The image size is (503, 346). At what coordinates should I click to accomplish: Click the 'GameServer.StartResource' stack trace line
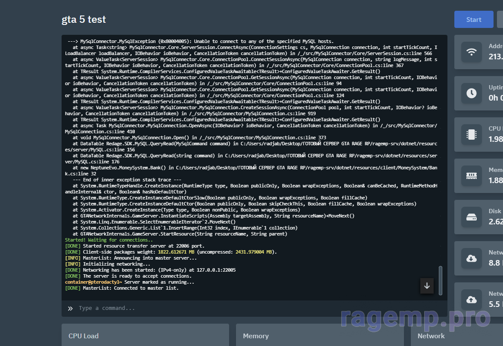click(x=180, y=234)
